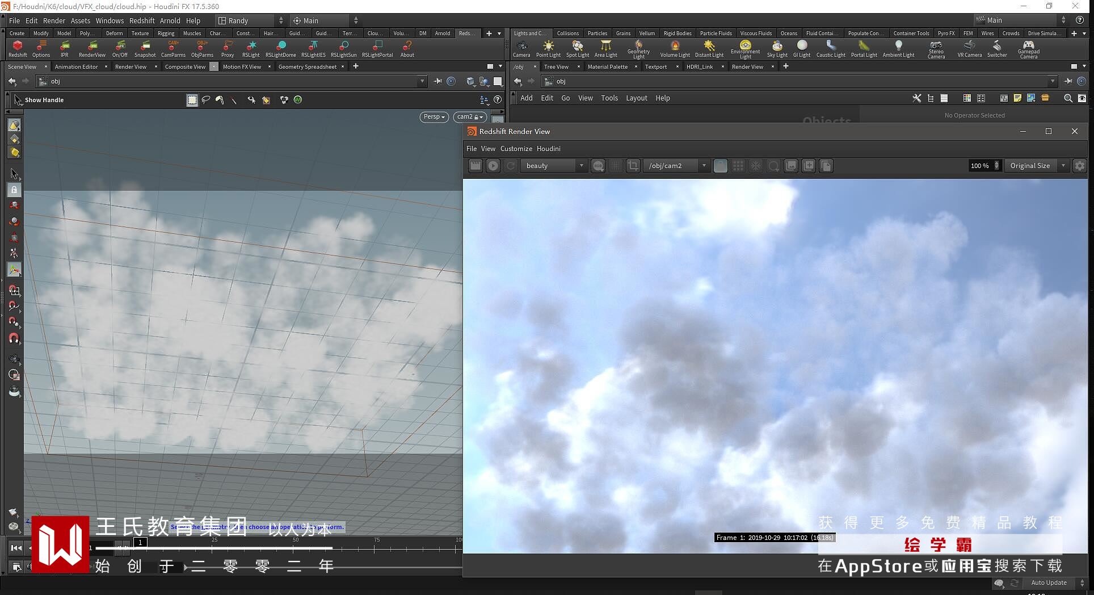Add a Sky Light from the shelf
Image resolution: width=1094 pixels, height=595 pixels.
[777, 49]
